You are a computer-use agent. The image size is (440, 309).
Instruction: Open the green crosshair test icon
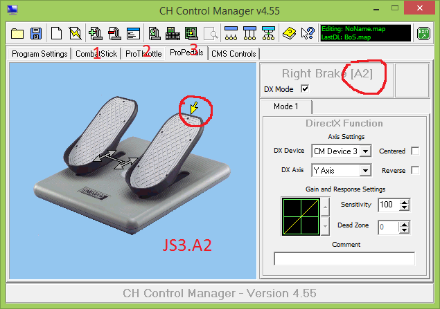point(191,34)
